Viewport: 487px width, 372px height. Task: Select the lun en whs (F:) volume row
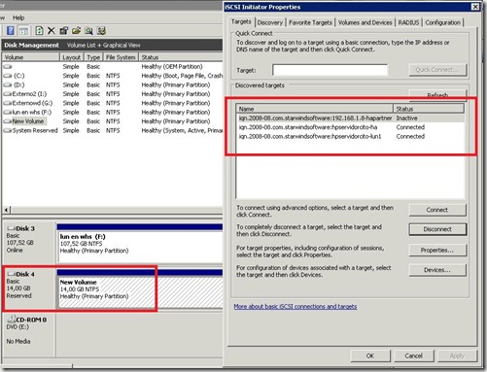click(113, 113)
